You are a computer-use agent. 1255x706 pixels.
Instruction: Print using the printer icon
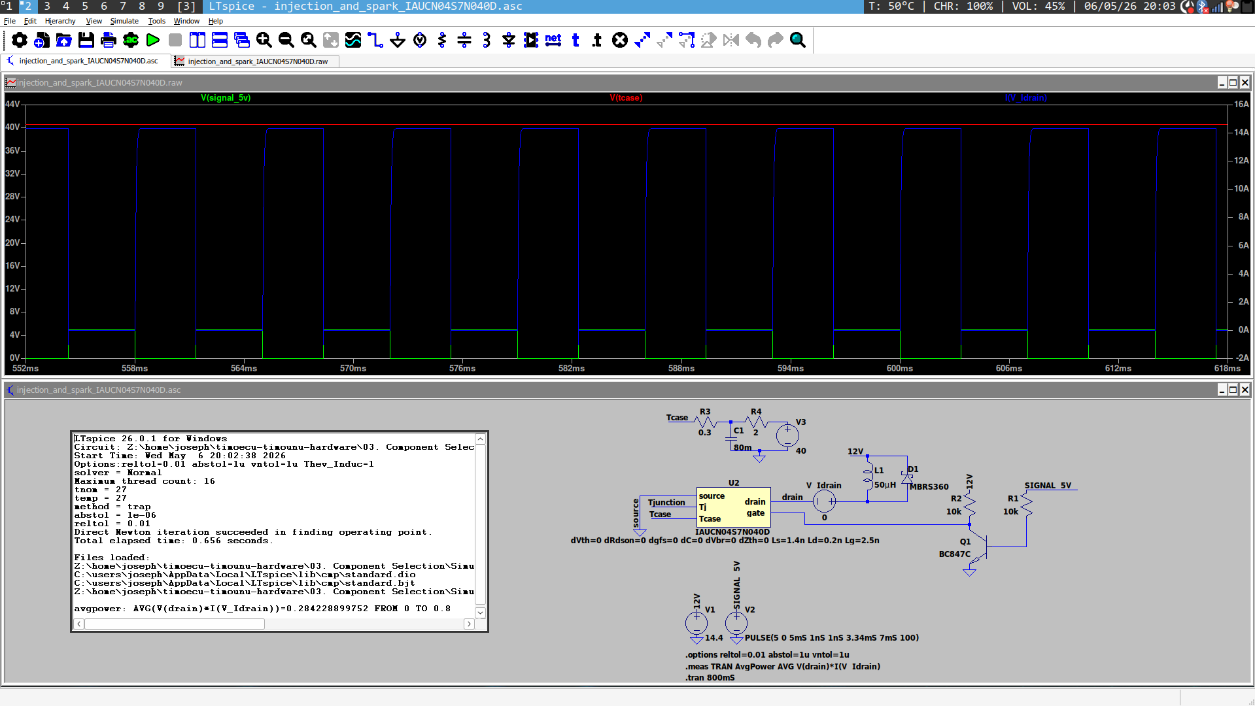point(109,41)
